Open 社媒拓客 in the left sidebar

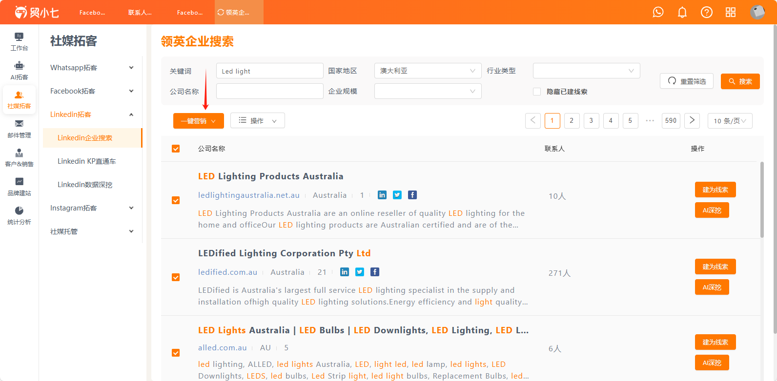[19, 100]
